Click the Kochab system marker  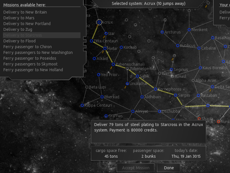pos(121,47)
